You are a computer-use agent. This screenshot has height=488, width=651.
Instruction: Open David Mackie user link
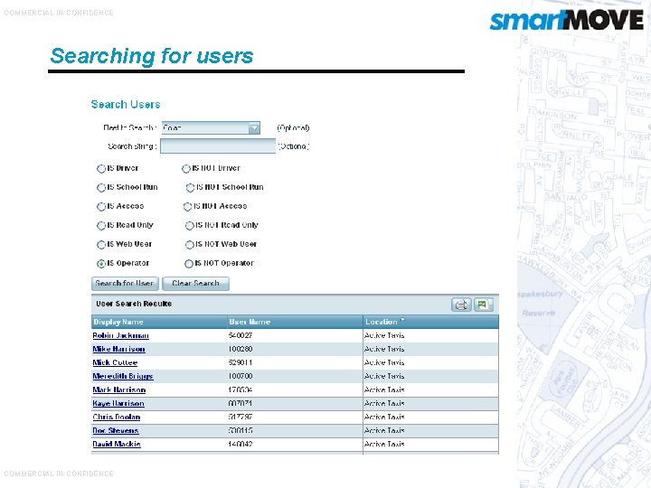pos(117,445)
